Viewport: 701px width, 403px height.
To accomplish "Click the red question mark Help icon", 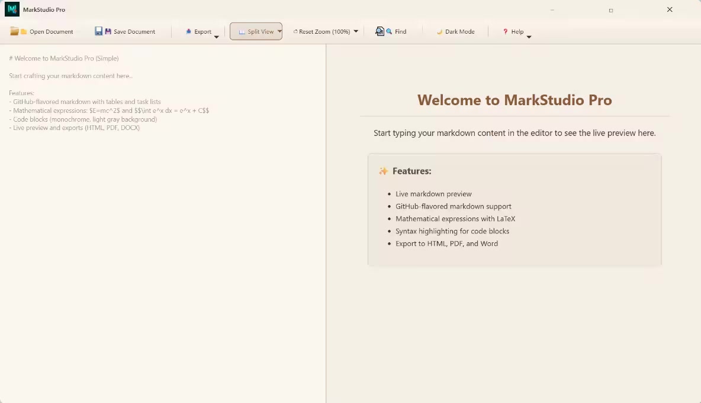I will point(505,31).
